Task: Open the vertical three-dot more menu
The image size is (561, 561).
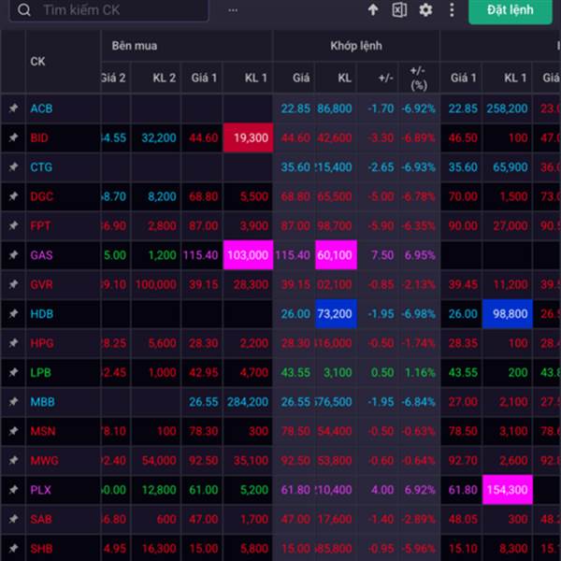Action: click(x=452, y=9)
